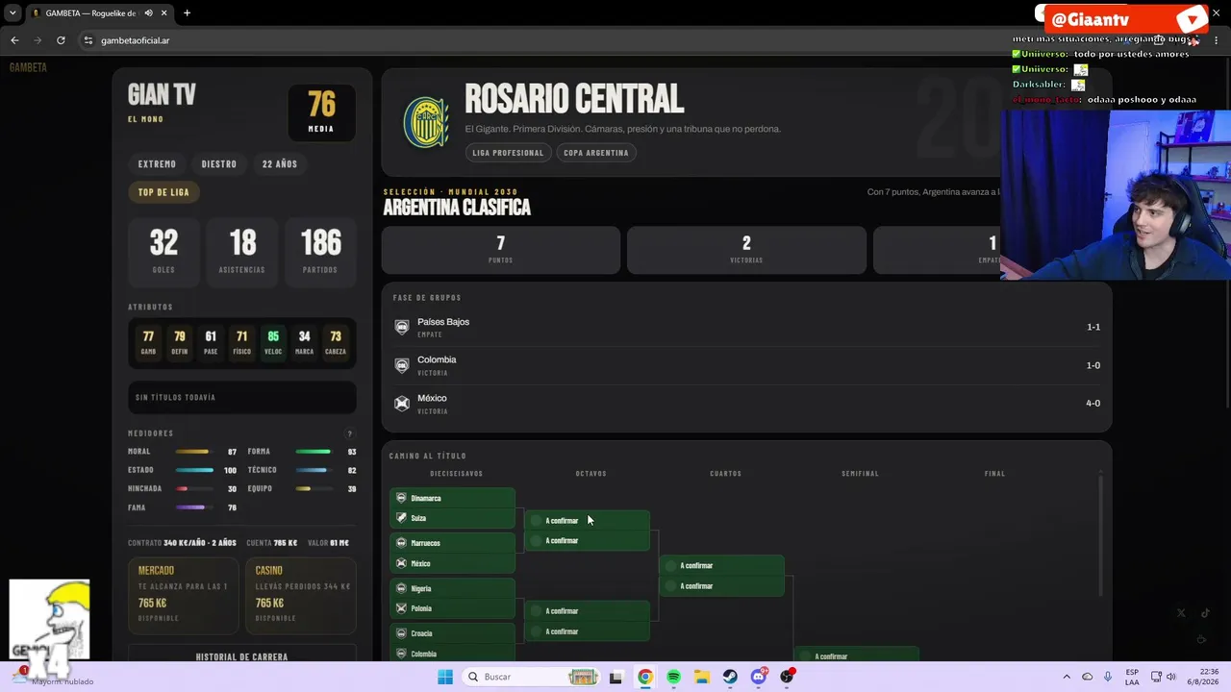The height and width of the screenshot is (692, 1231).
Task: Click the Países Bajos team badge
Action: click(x=402, y=327)
